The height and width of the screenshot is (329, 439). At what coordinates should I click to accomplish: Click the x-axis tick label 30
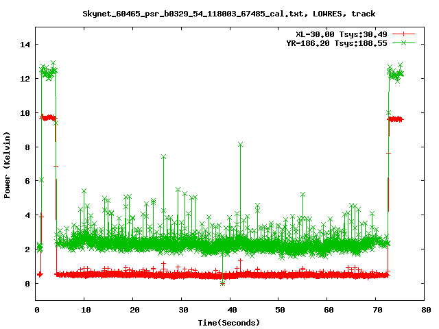183,310
